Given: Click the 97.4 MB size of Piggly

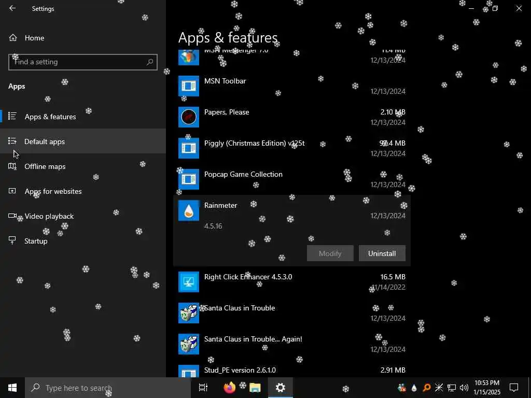Looking at the screenshot, I should coord(392,143).
